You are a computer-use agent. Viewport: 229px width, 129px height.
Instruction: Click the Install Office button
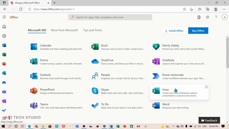(x=174, y=31)
